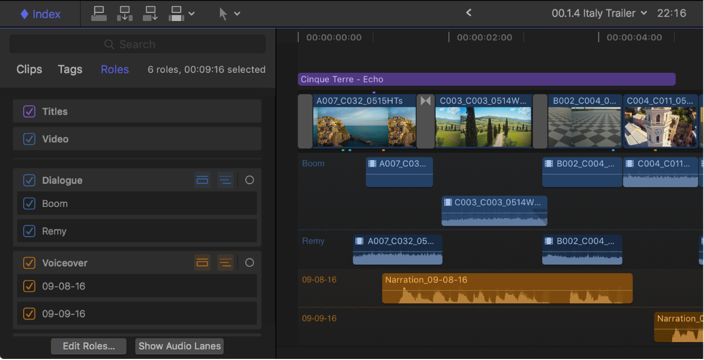Click the Insert clip icon
Viewport: 704px width, 360px height.
[125, 13]
